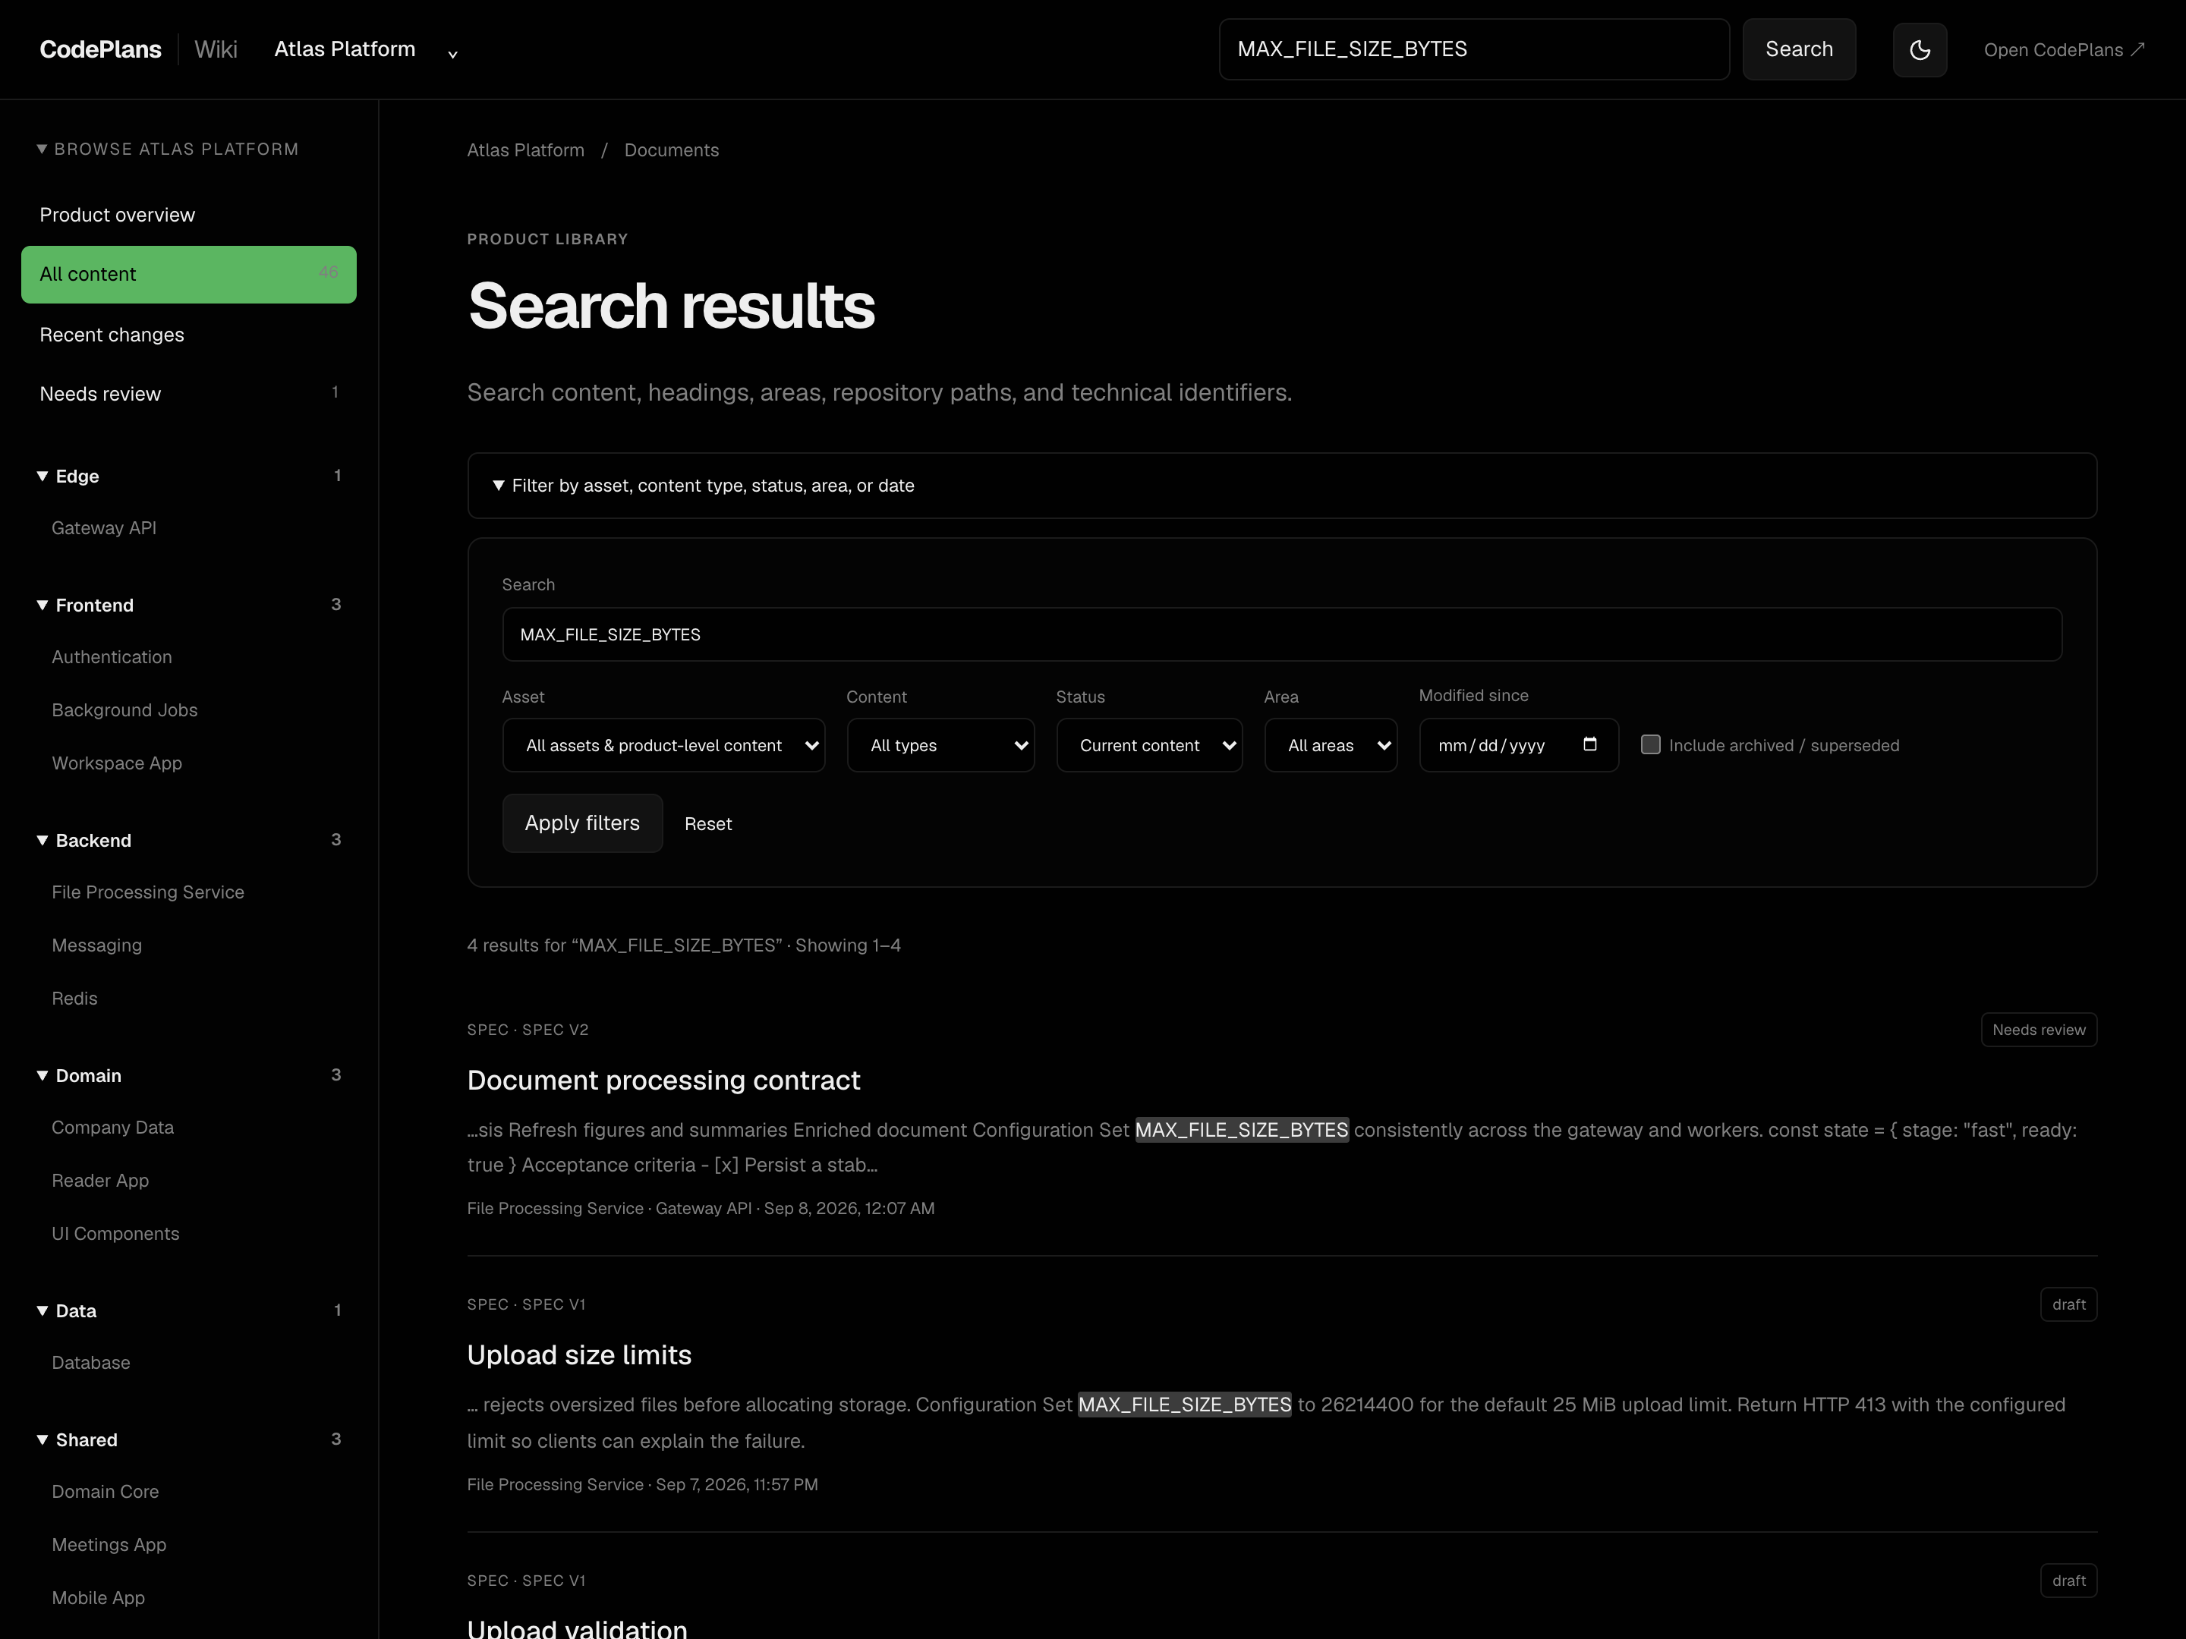
Task: Click the Atlas Platform breadcrumb
Action: pos(524,150)
